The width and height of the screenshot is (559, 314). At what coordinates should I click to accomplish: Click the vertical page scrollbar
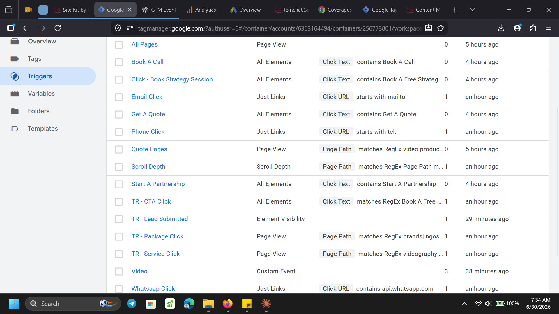(x=558, y=182)
